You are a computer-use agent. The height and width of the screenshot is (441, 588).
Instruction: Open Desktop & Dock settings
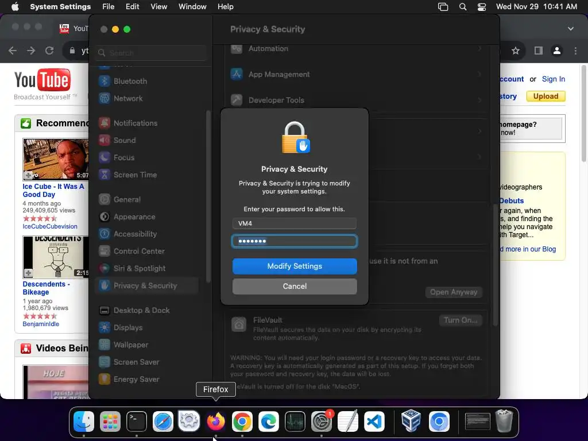146,311
